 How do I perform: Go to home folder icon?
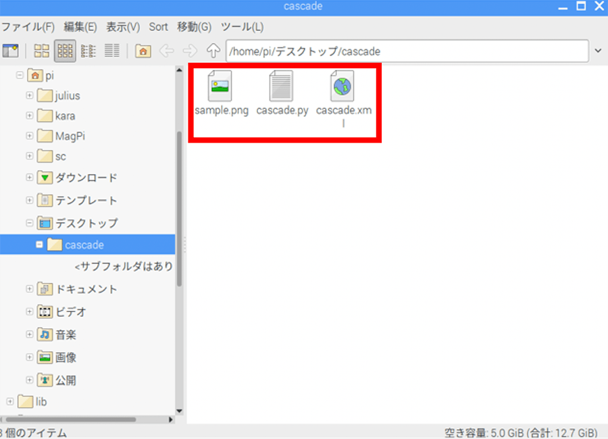pos(143,51)
